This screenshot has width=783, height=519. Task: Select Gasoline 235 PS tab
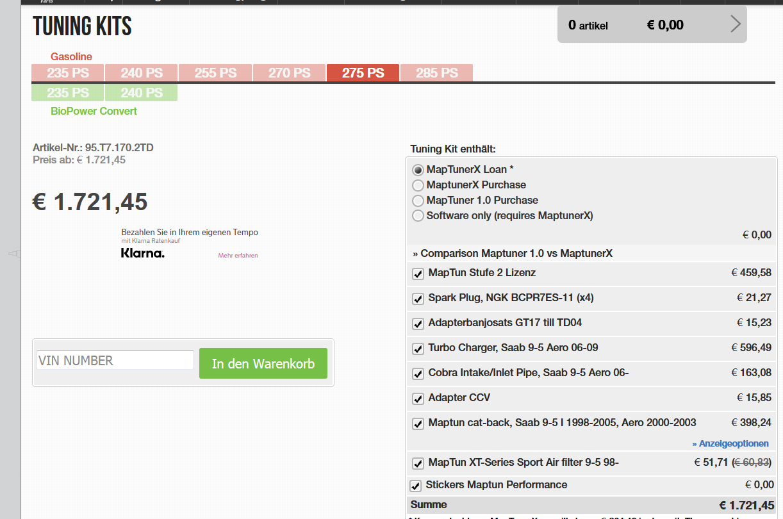67,73
